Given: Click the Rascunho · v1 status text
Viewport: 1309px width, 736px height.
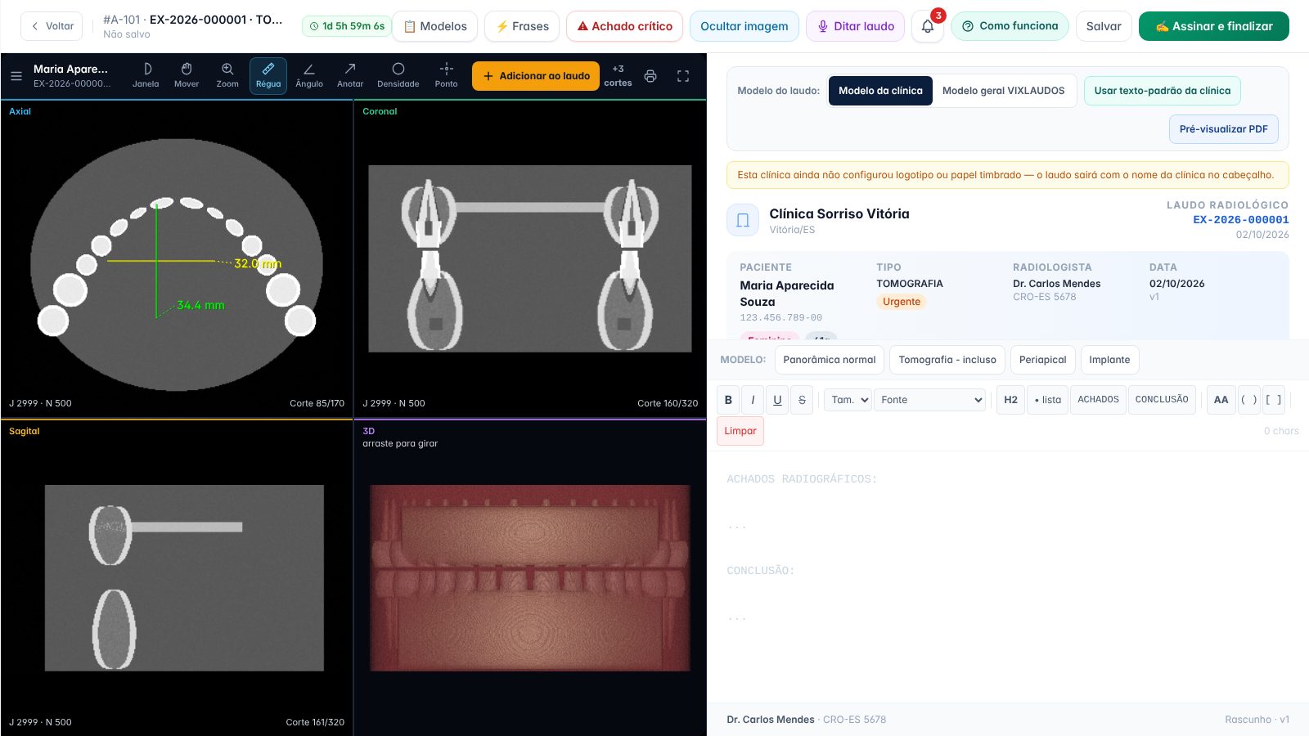Looking at the screenshot, I should click(x=1257, y=720).
